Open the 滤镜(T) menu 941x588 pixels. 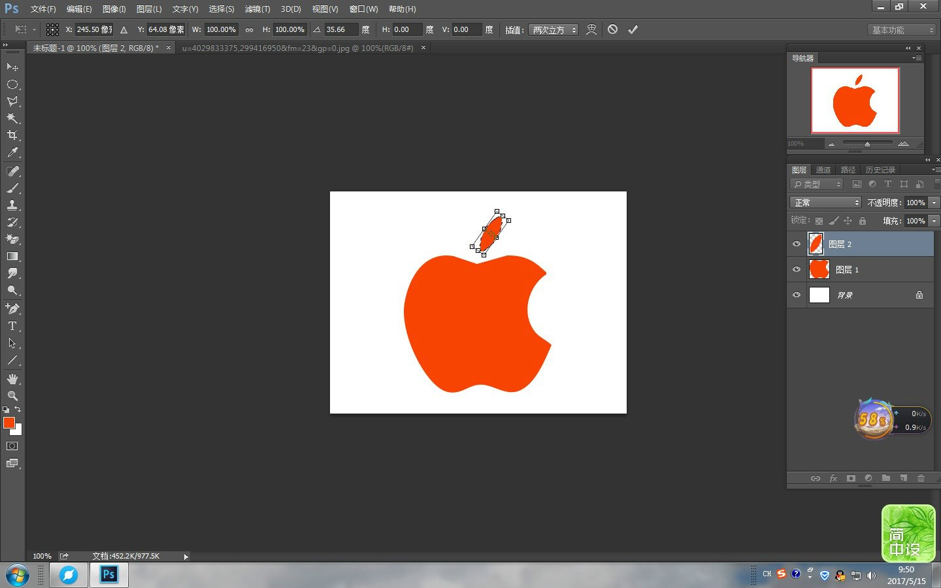click(257, 9)
